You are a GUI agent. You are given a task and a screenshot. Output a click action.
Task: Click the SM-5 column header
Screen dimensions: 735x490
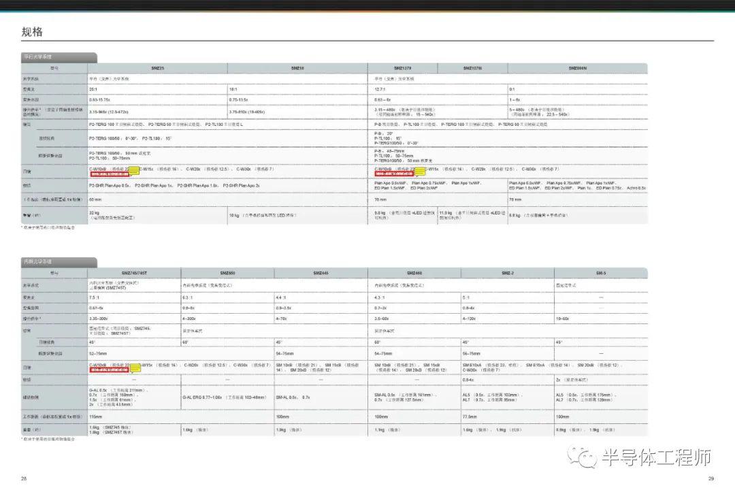pos(601,273)
